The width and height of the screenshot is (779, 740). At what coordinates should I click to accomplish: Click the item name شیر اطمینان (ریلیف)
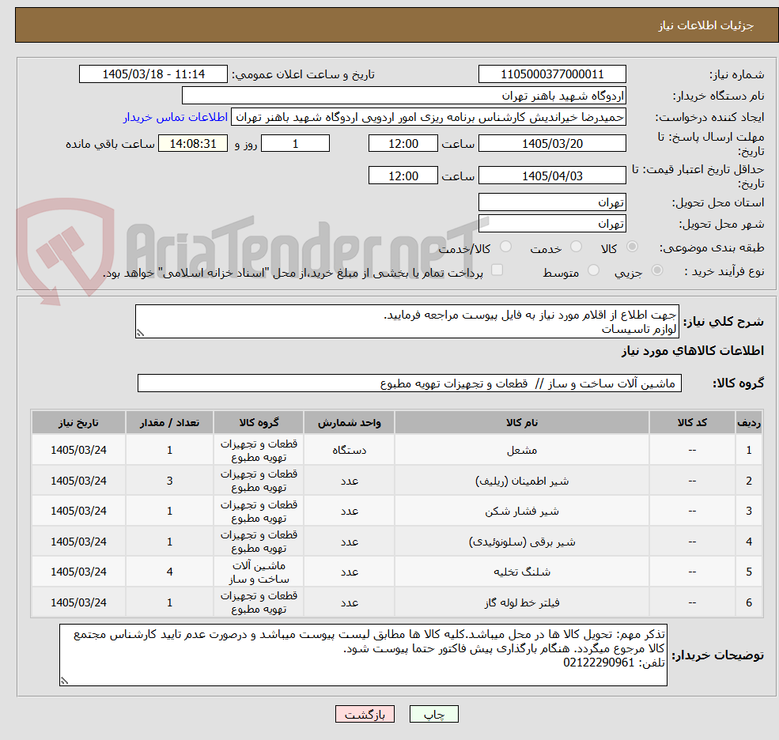pos(522,481)
